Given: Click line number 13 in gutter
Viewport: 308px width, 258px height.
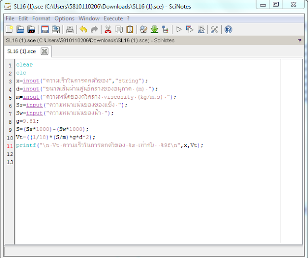Looking at the screenshot, I should coord(10,162).
